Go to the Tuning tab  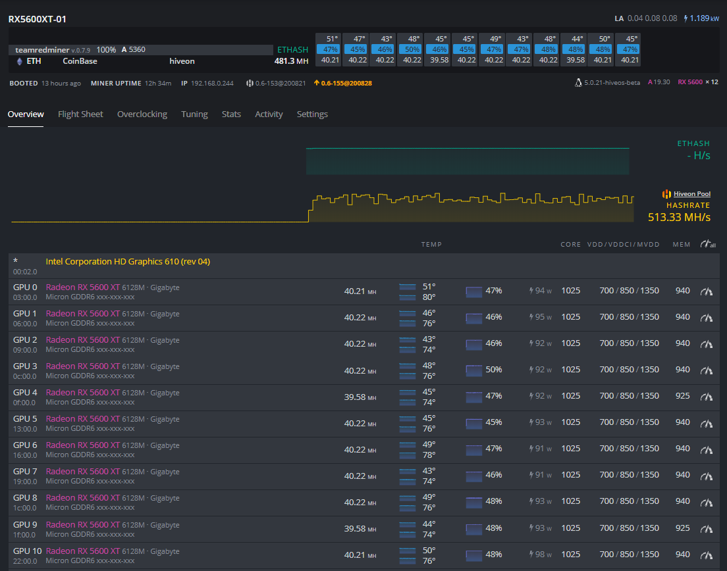tap(194, 114)
